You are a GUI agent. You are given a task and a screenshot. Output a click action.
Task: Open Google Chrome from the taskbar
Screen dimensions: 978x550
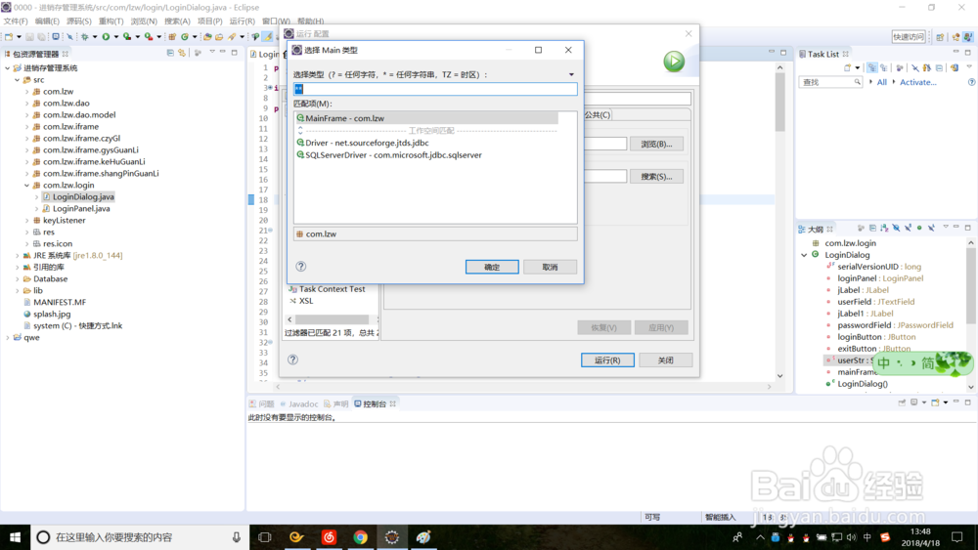(361, 537)
